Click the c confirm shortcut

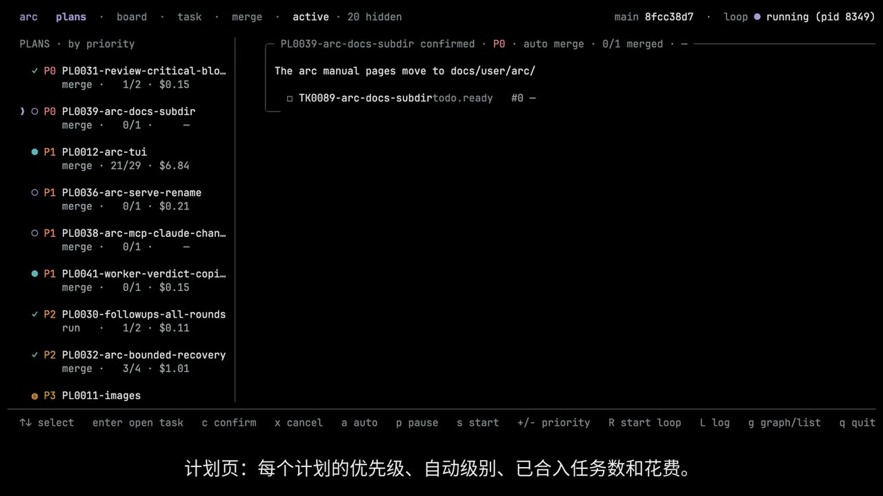(x=229, y=423)
